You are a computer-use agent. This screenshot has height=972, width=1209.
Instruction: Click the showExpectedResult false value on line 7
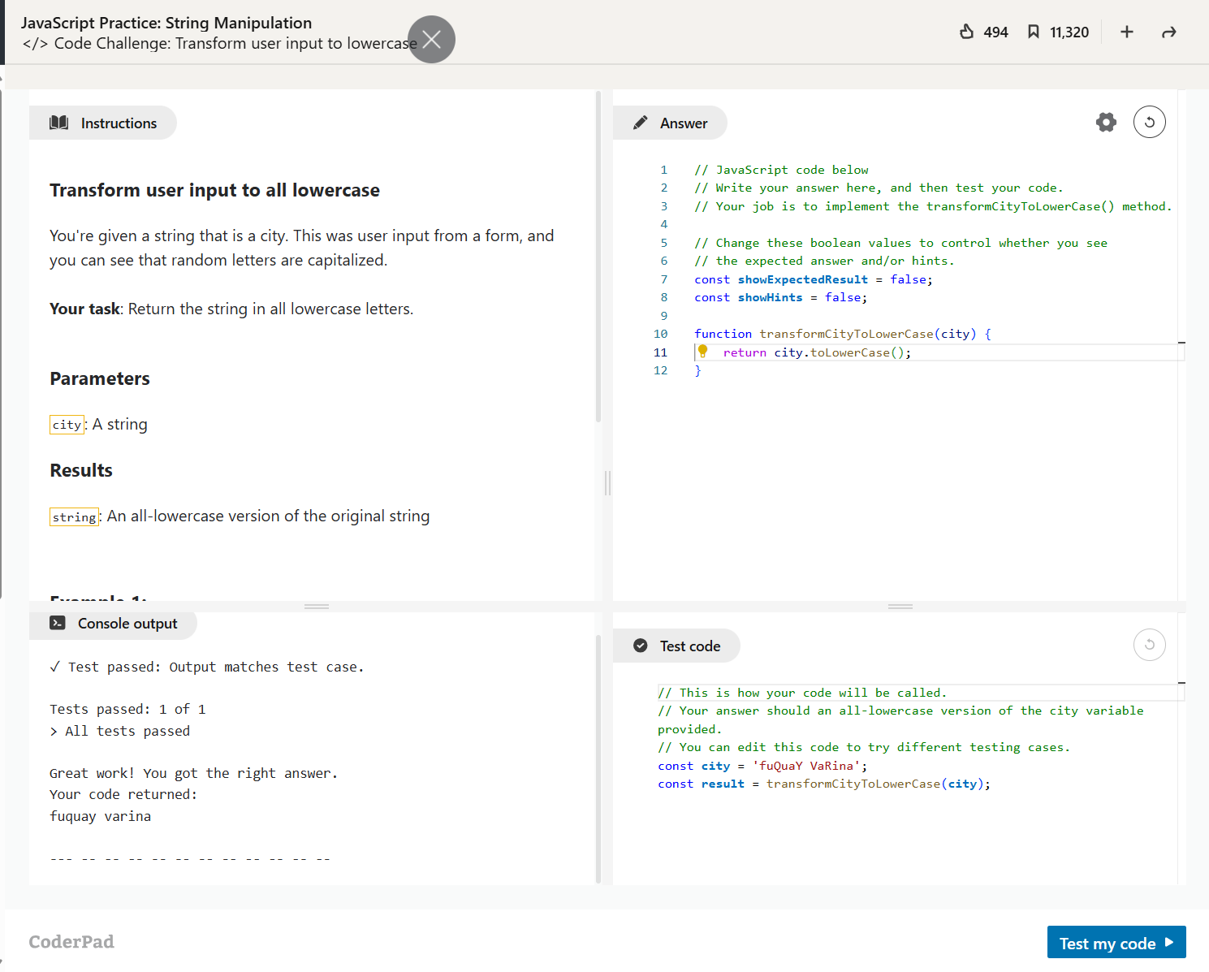pos(908,279)
